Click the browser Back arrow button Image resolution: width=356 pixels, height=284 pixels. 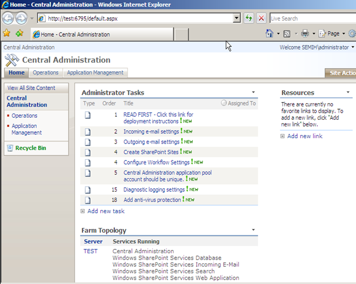tap(8, 18)
